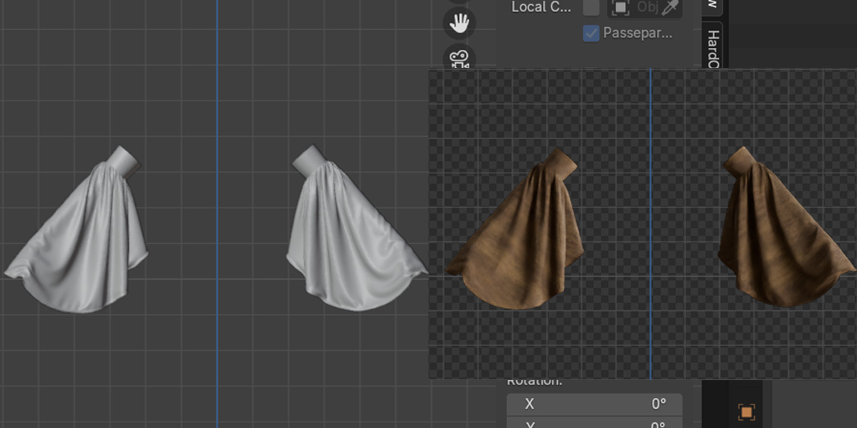The image size is (857, 428).
Task: Pick object with the eyedropper icon
Action: point(670,7)
